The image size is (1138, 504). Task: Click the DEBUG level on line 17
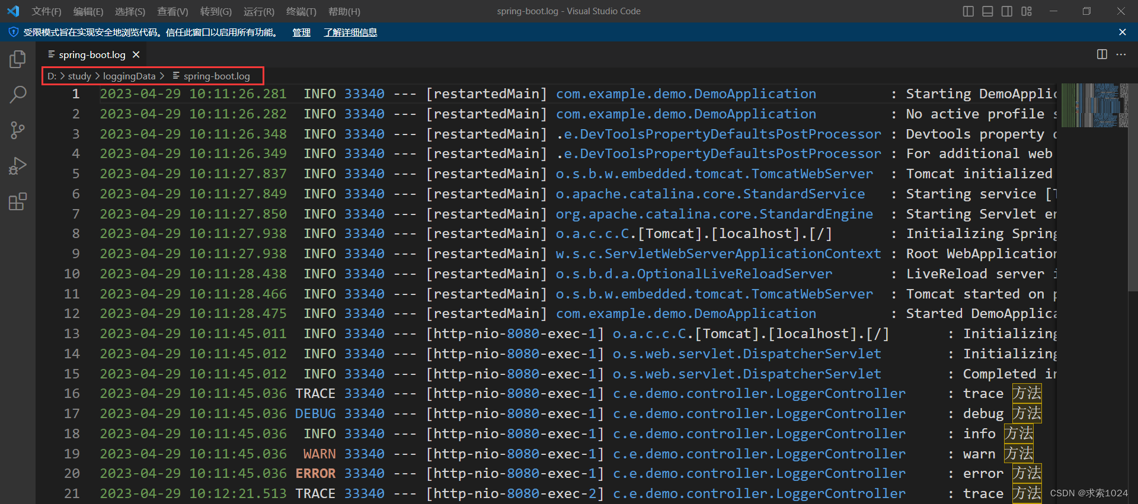(x=315, y=413)
